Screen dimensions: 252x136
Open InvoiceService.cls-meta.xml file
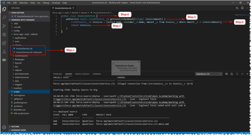click(x=29, y=52)
